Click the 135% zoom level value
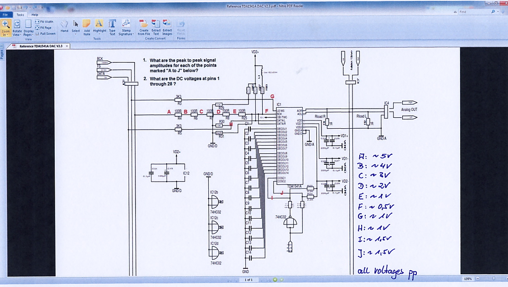This screenshot has width=508, height=287. 468,279
